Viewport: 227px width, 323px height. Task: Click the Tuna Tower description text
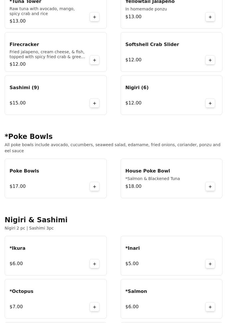(x=42, y=11)
